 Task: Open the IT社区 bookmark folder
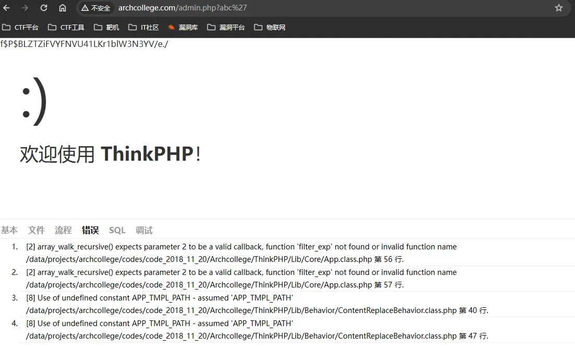[x=143, y=27]
